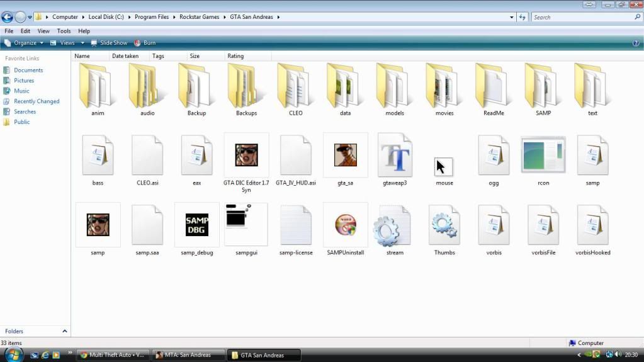Image resolution: width=644 pixels, height=362 pixels.
Task: Open the Tools menu
Action: pos(64,31)
